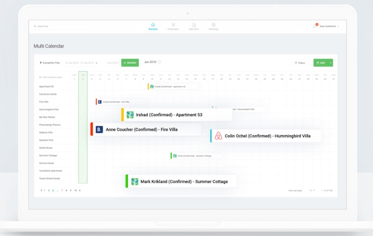
Task: Open the Add Ons tab
Action: [x=194, y=27]
